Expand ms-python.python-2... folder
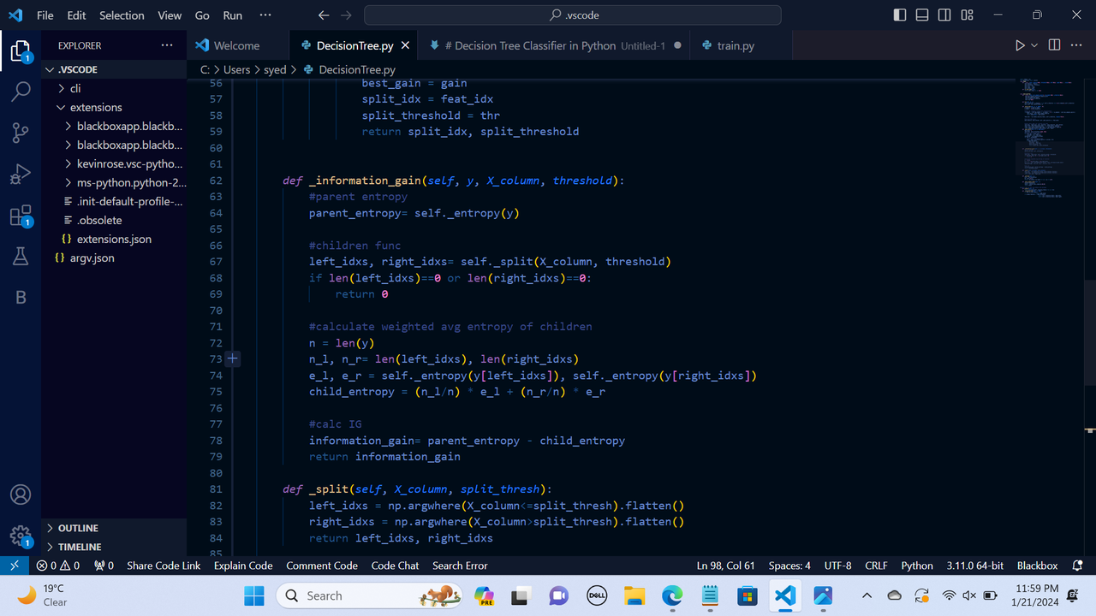Screen dimensions: 1096x616 click(114, 182)
